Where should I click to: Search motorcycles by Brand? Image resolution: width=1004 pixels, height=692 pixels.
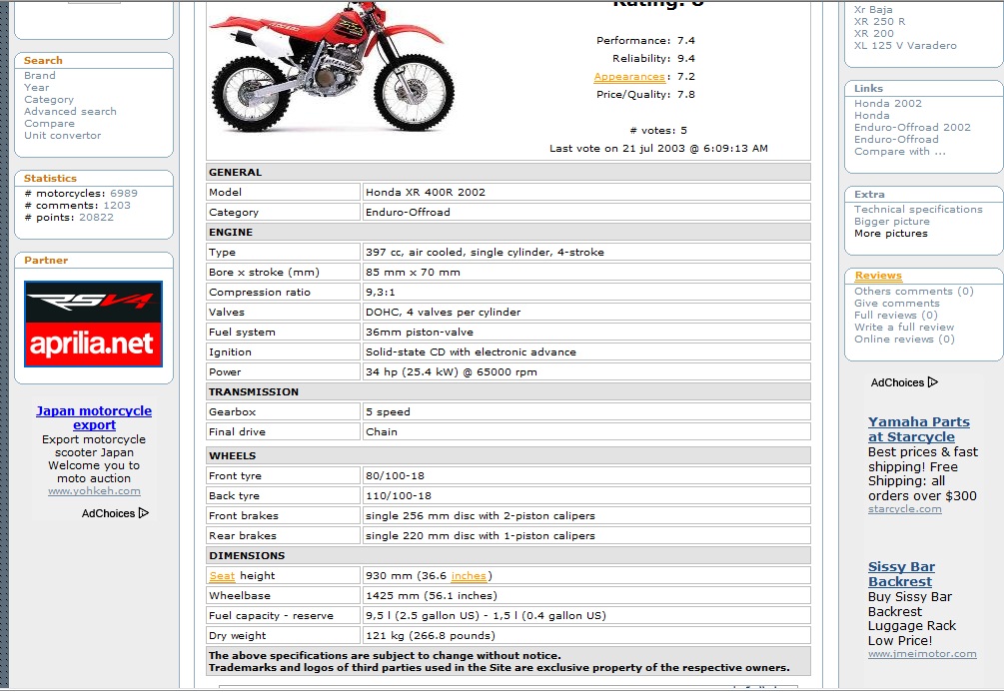click(40, 76)
